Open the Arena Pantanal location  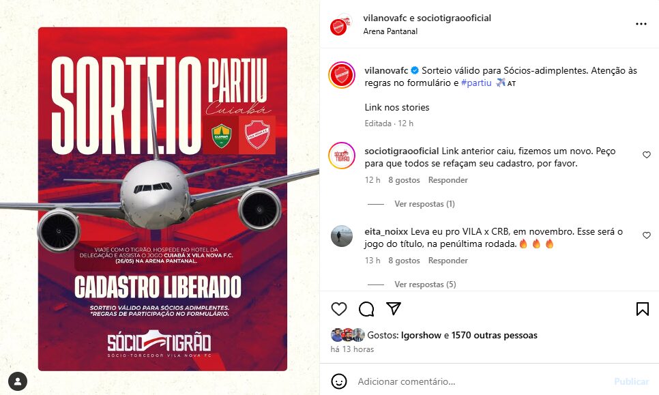[x=390, y=31]
